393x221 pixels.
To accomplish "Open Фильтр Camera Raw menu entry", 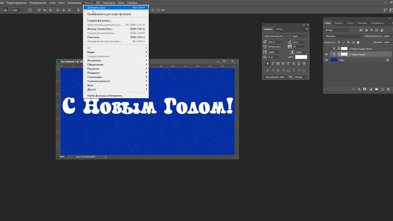I will pos(116,29).
